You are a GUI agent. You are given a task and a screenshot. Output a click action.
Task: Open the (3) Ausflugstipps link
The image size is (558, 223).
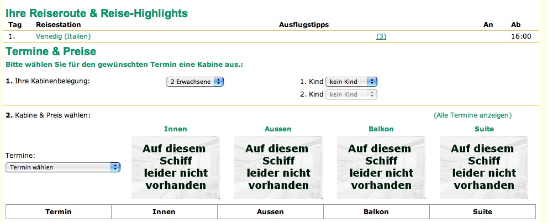tap(381, 36)
